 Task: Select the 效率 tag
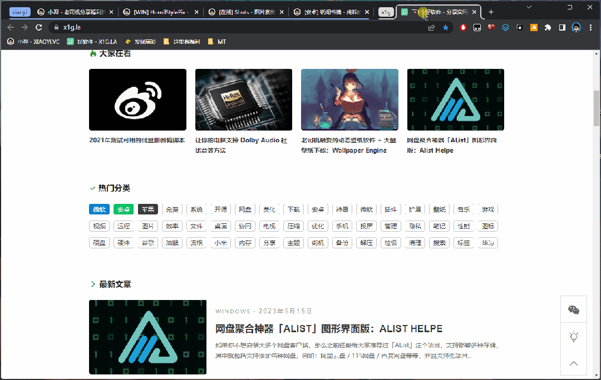pyautogui.click(x=172, y=226)
